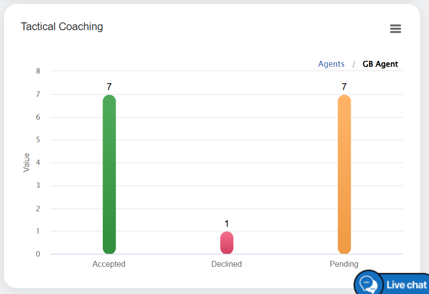The image size is (429, 294).
Task: Select the Declined axis label
Action: click(227, 264)
